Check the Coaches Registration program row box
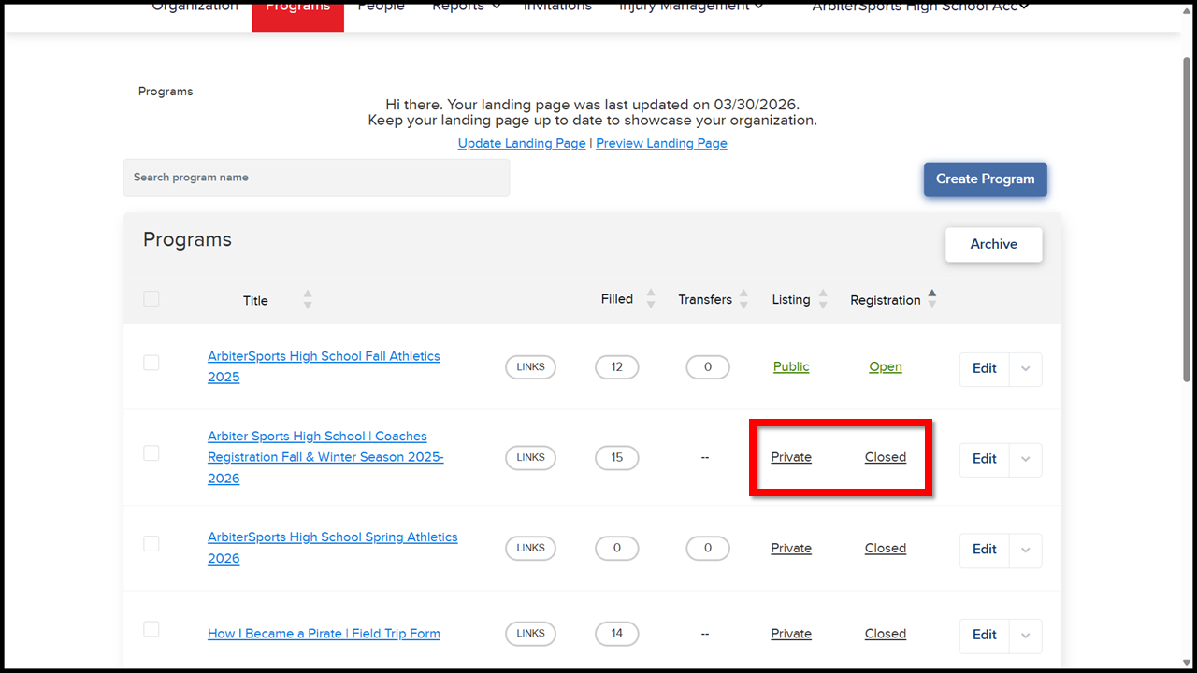Screen dimensions: 1197x673 pyautogui.click(x=151, y=453)
